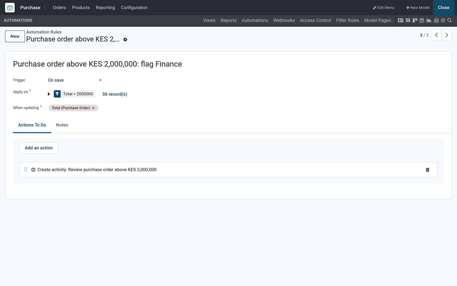Open the Reporting menu
This screenshot has height=286, width=457.
(x=105, y=8)
